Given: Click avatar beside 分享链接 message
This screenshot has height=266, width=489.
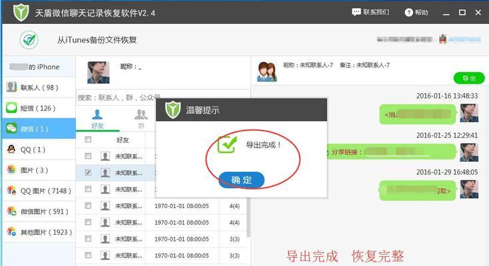Looking at the screenshot, I should [x=469, y=152].
